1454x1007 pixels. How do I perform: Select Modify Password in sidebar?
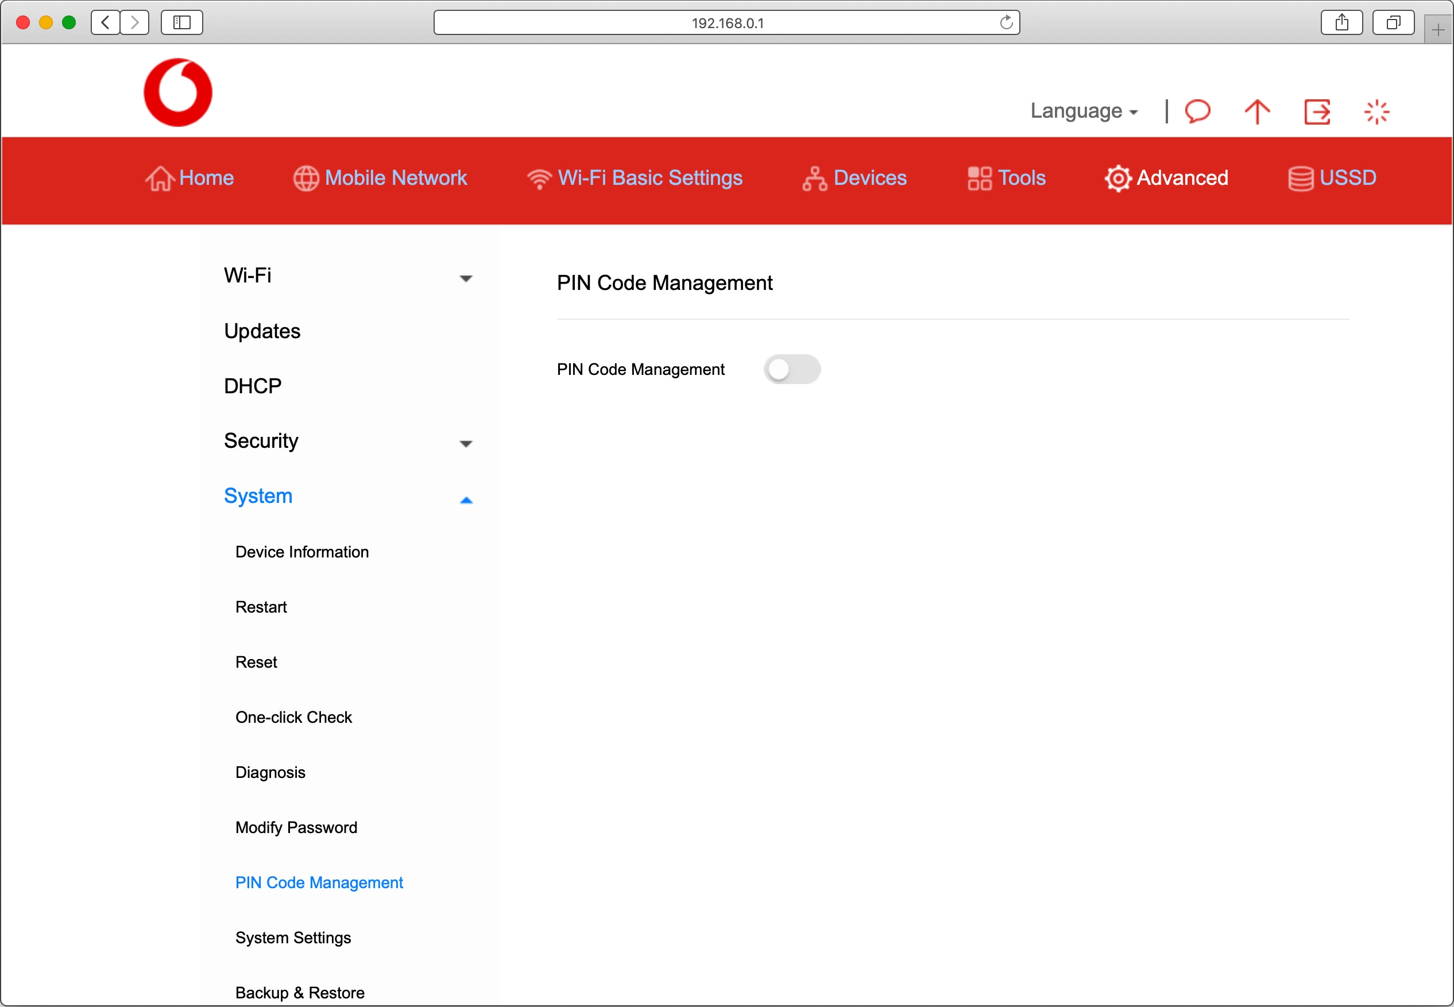296,827
